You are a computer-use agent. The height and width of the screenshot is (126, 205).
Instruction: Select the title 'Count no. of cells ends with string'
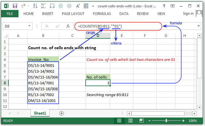click(62, 48)
